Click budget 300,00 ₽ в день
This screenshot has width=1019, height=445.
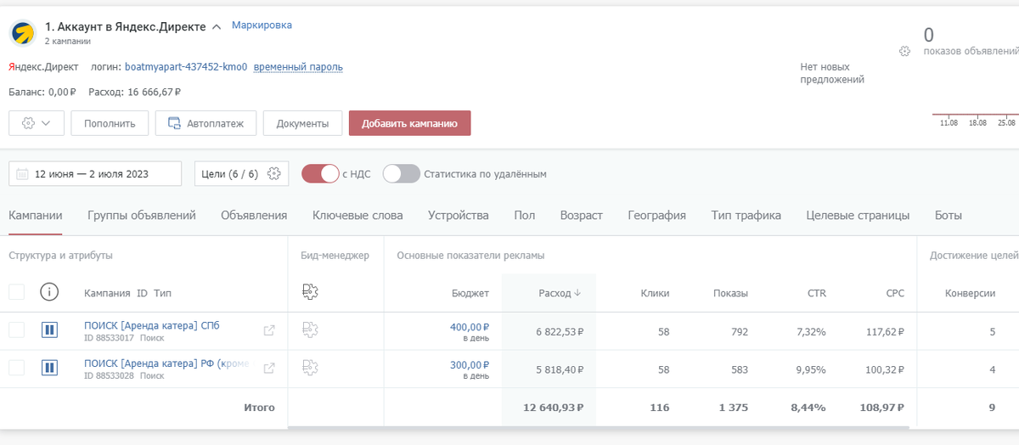(x=470, y=369)
